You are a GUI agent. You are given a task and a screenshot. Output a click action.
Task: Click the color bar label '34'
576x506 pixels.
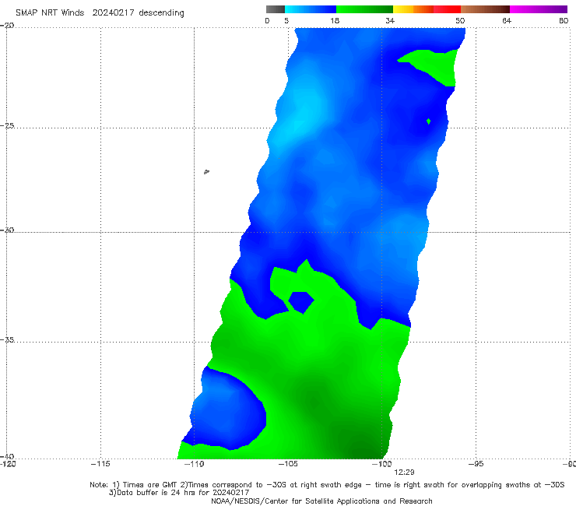(390, 20)
